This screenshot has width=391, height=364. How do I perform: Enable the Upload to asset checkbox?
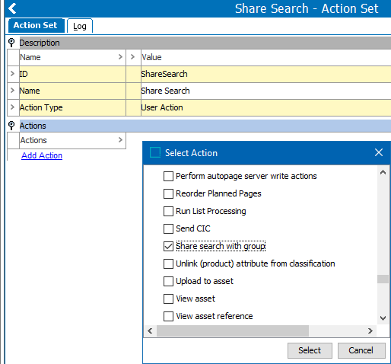[168, 281]
